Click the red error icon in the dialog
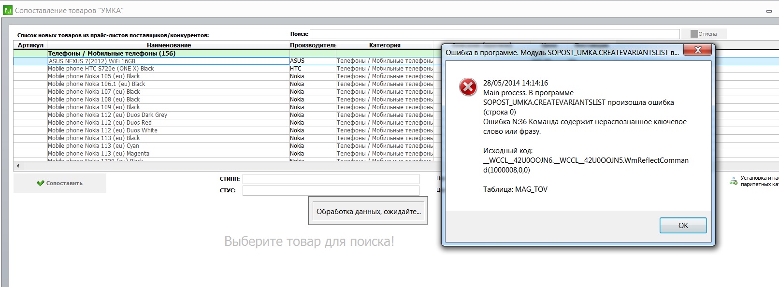Screen dimensions: 779x287 click(x=468, y=87)
